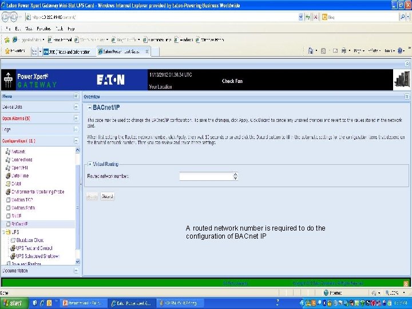
Task: Switch to the News and Information tab
Action: 69,51
